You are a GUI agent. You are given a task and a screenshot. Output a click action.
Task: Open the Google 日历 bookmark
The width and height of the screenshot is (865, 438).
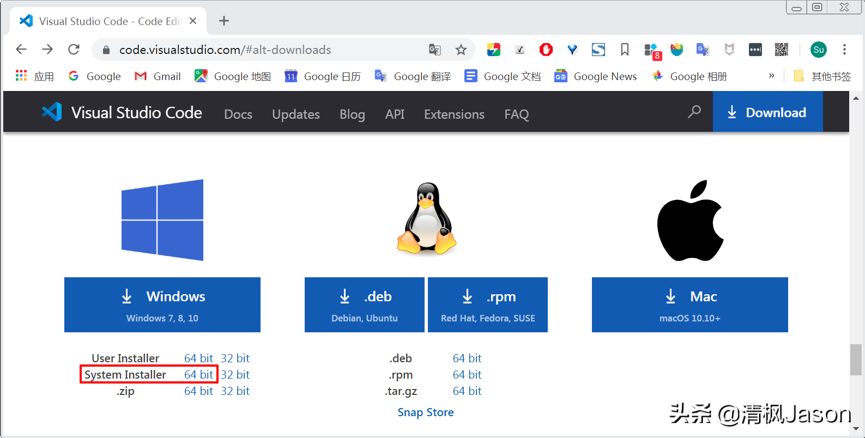(x=323, y=76)
